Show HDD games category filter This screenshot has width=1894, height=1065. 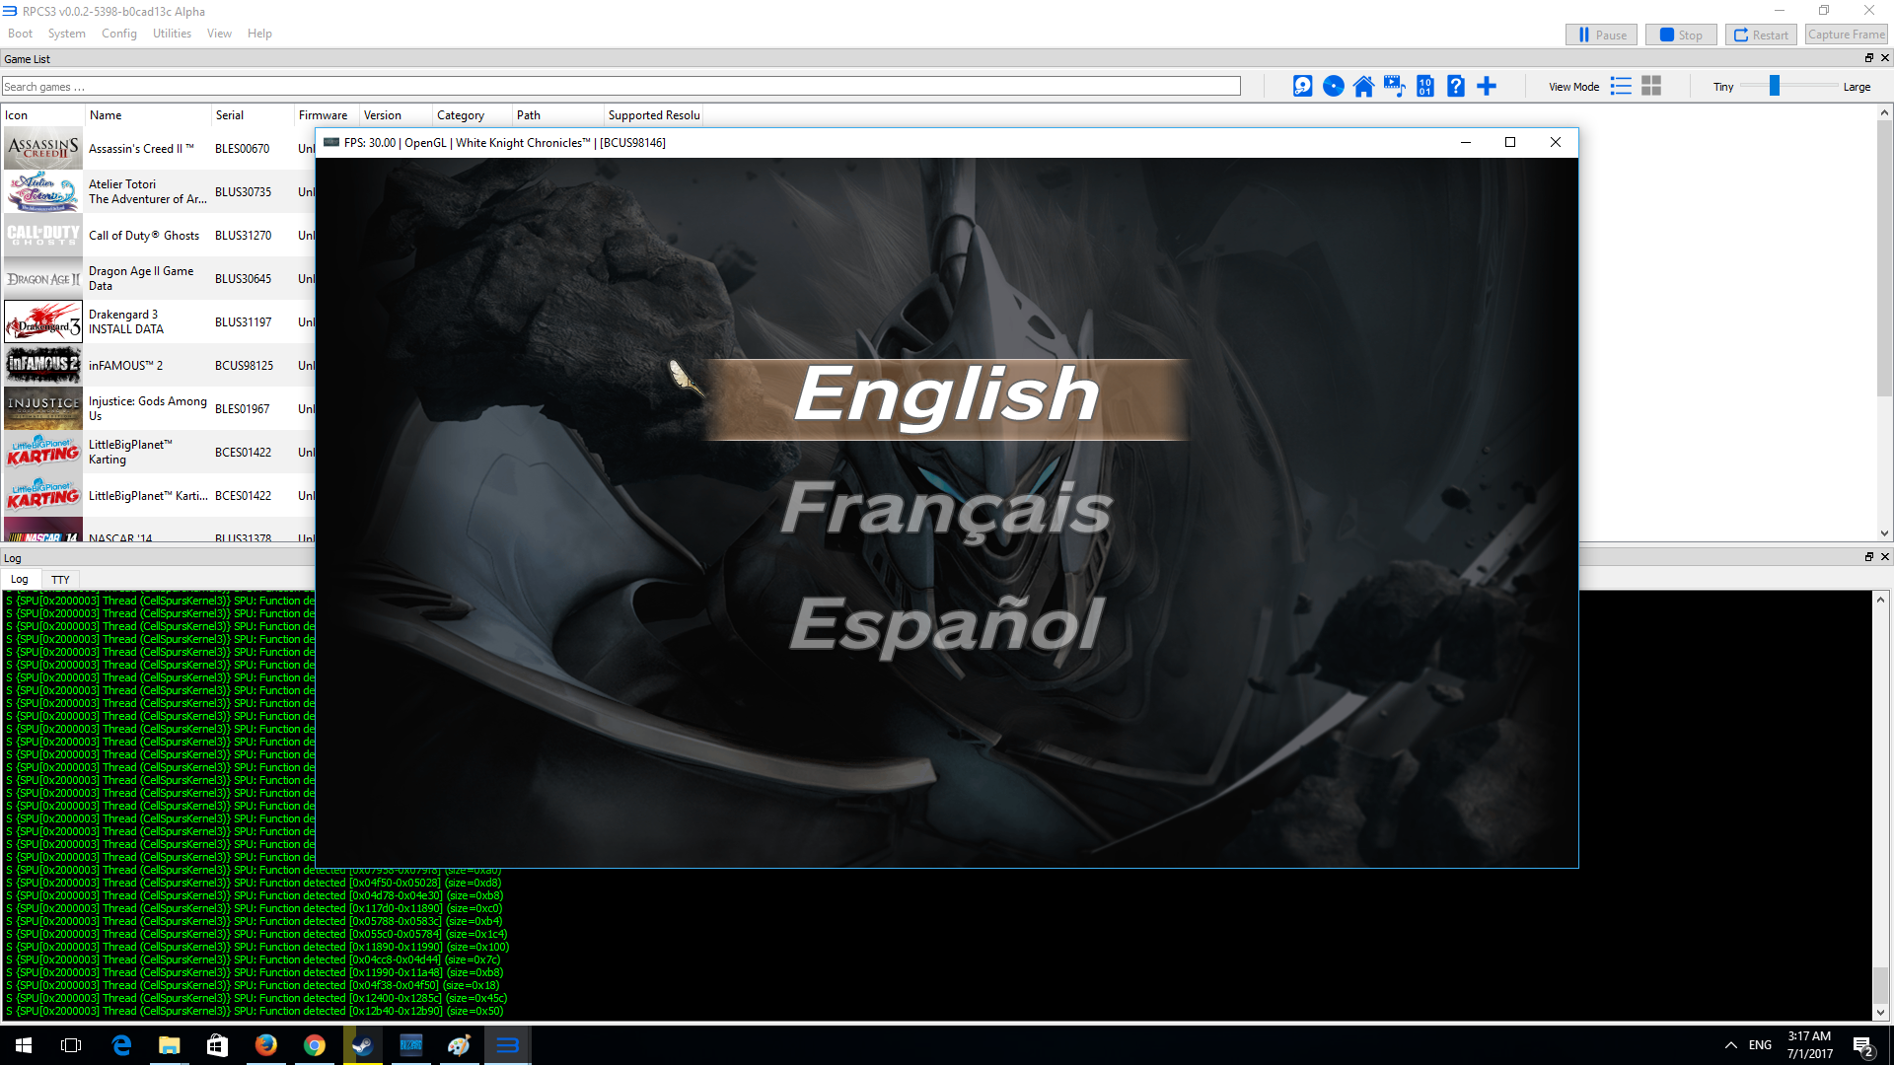click(x=1302, y=87)
